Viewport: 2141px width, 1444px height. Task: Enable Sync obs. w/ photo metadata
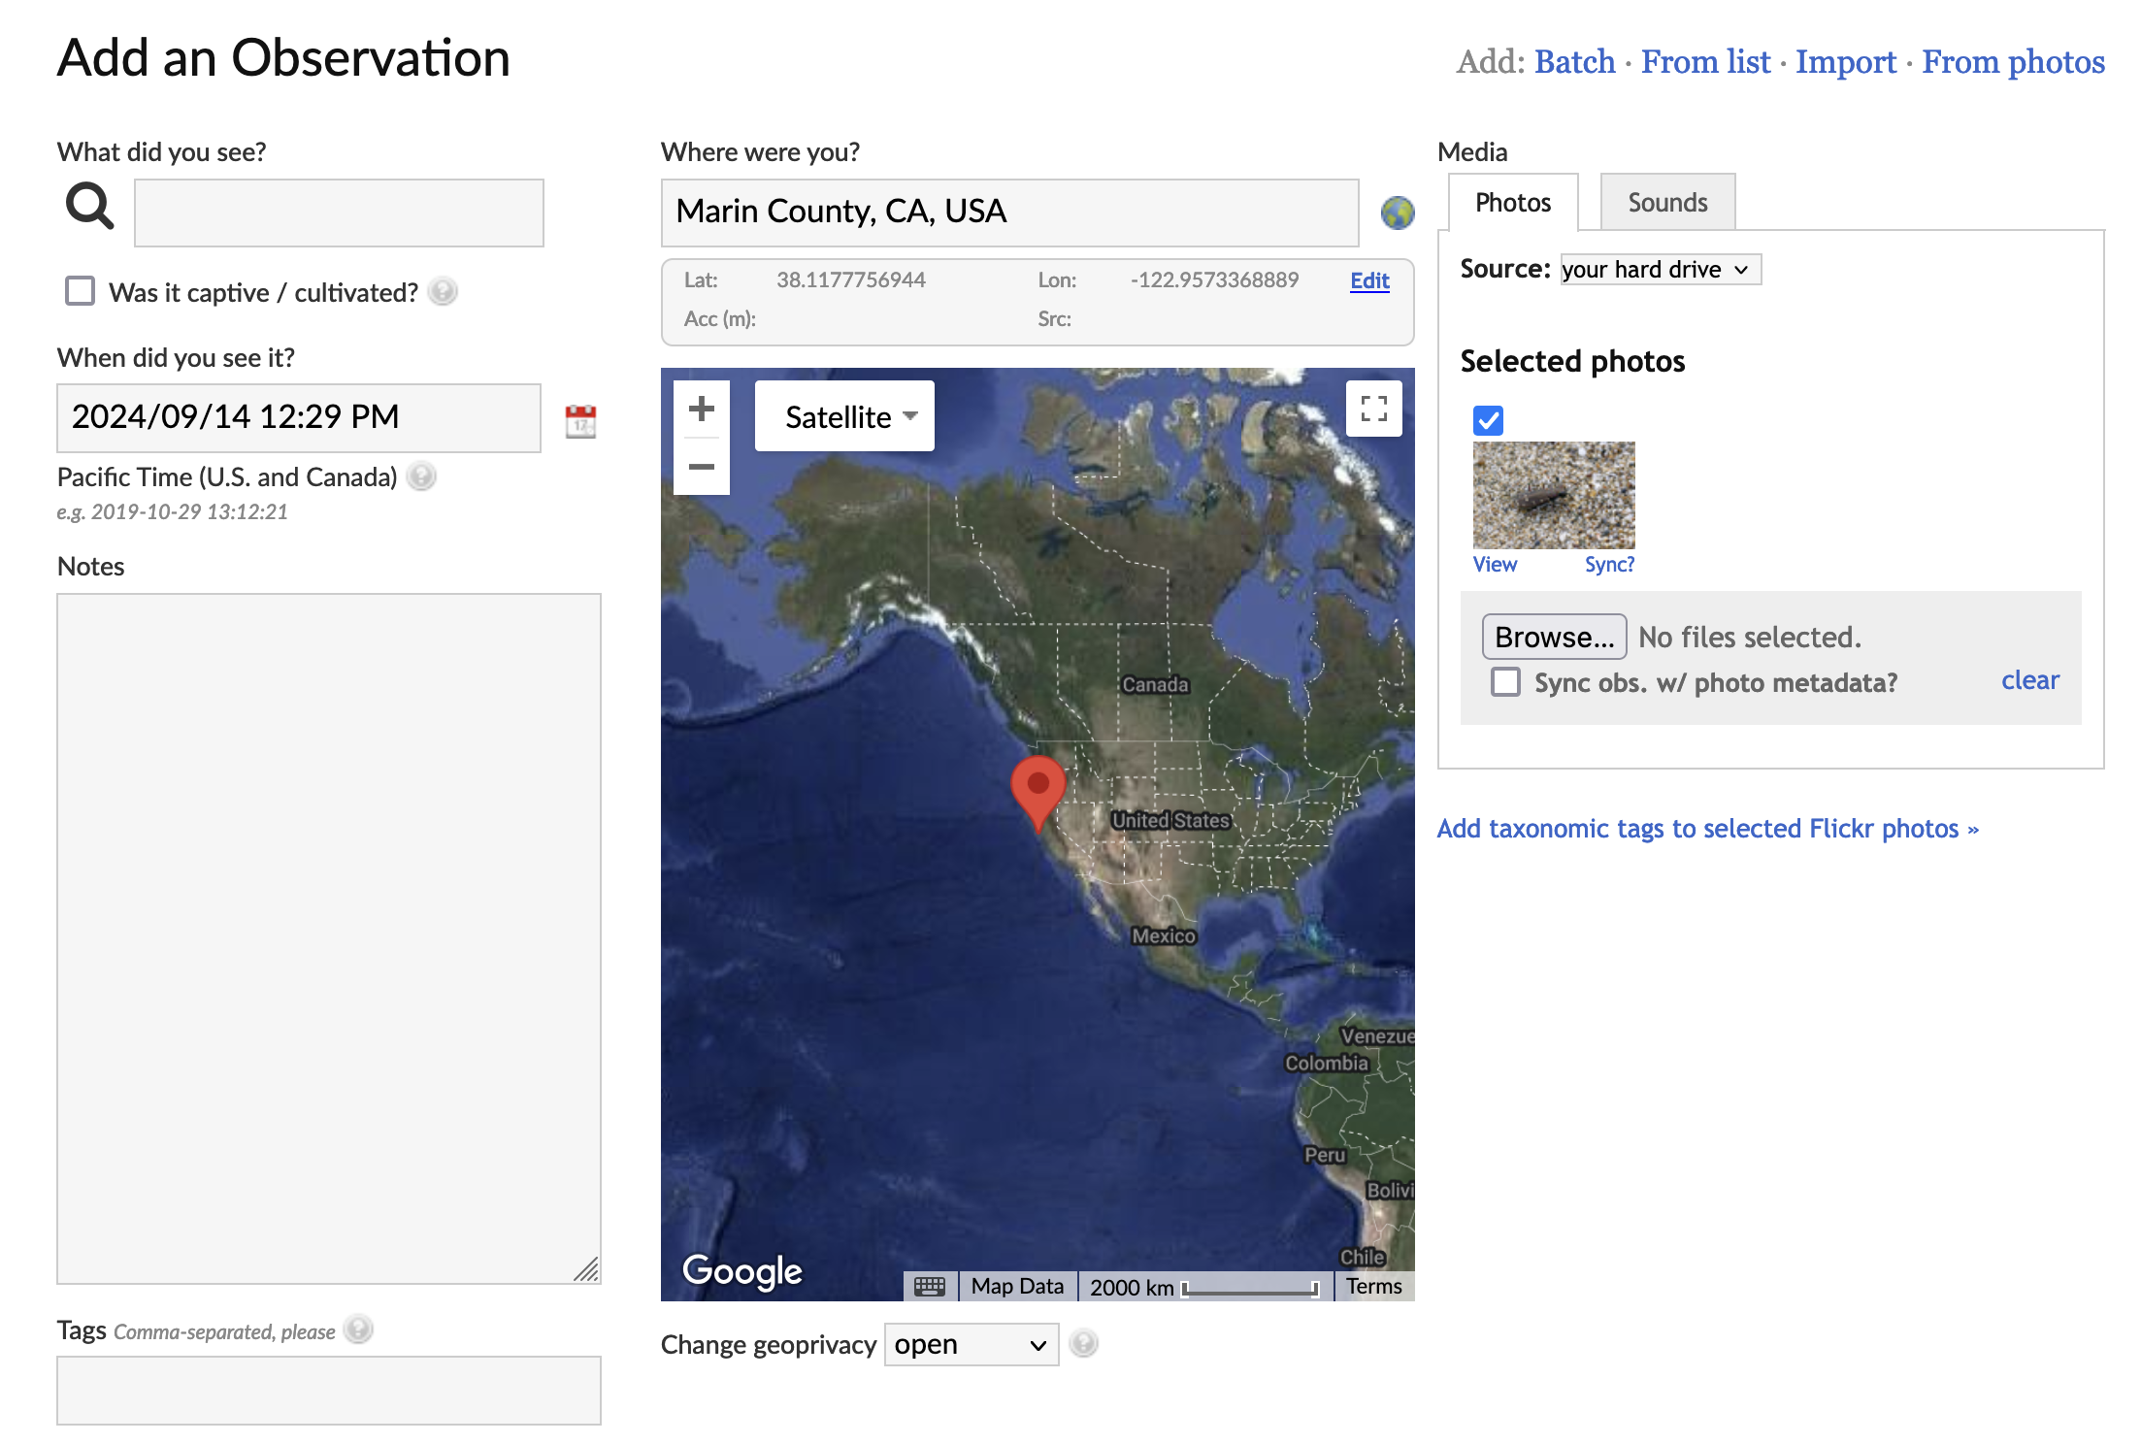point(1505,682)
